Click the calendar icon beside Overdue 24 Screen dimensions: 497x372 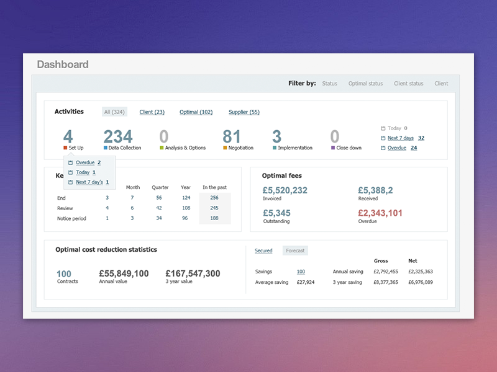[x=383, y=148]
